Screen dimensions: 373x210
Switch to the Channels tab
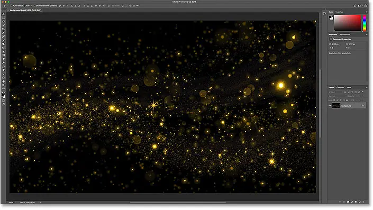pyautogui.click(x=340, y=87)
